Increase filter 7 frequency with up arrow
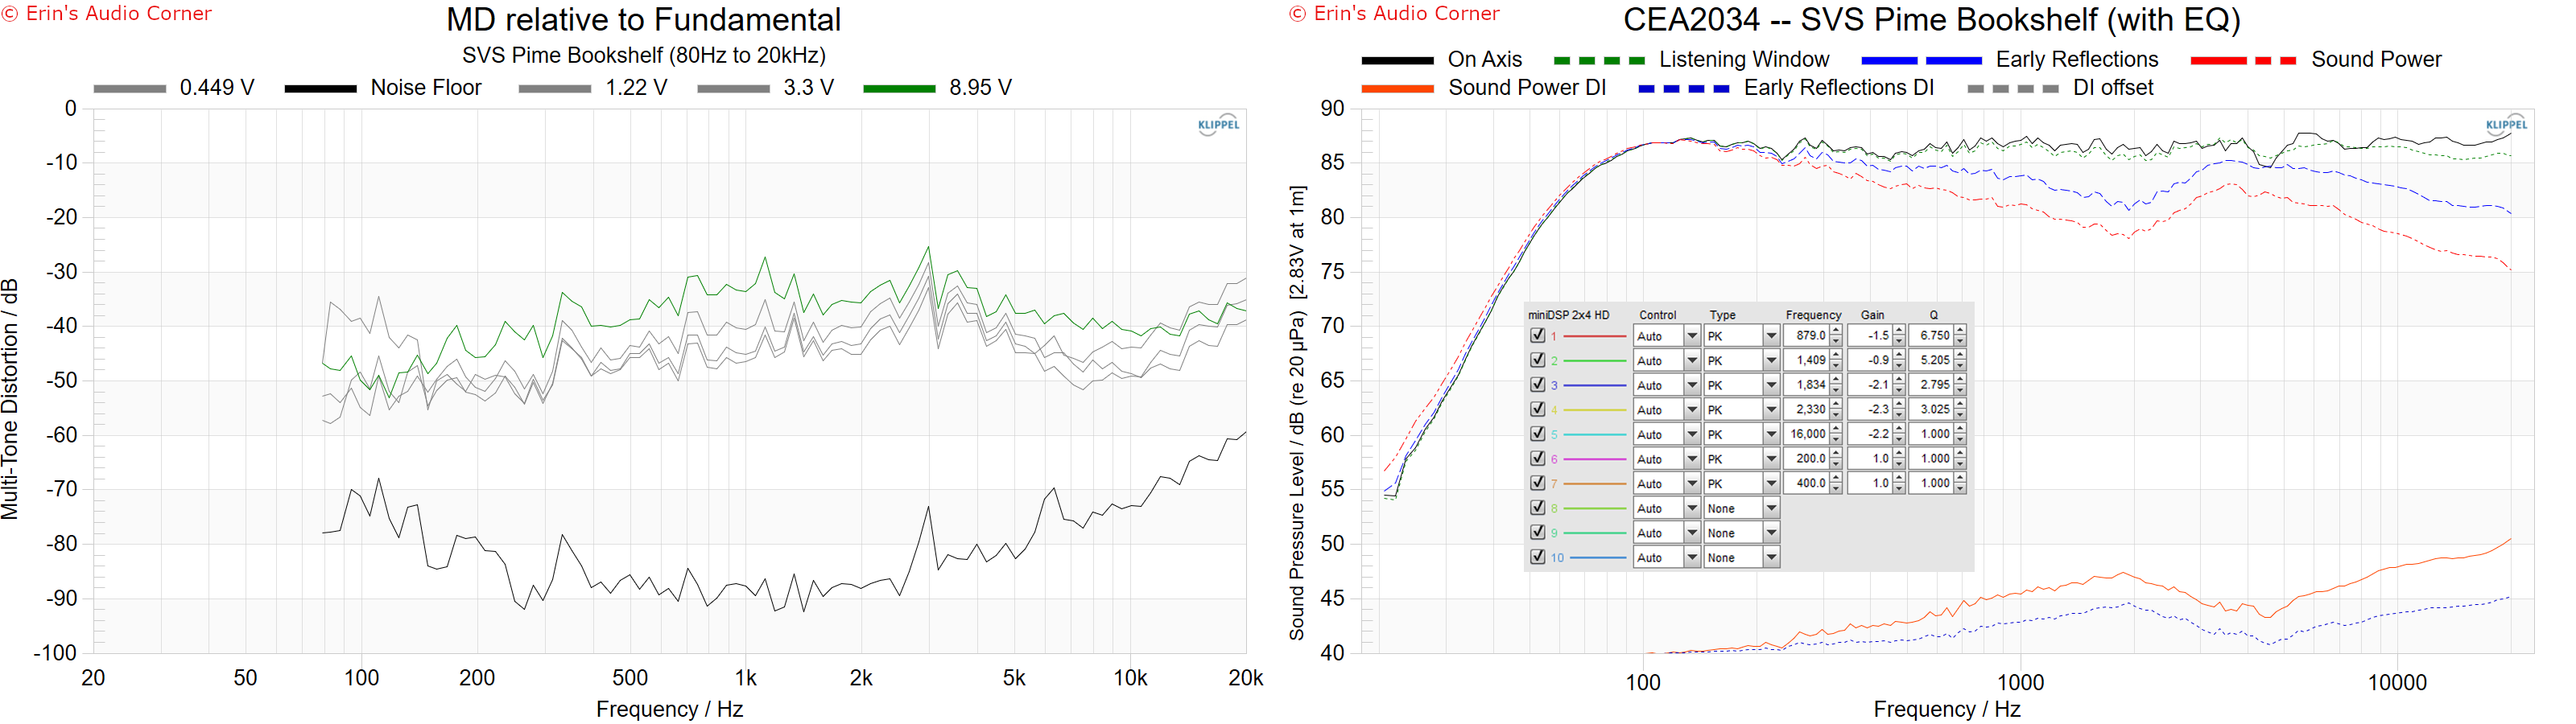The image size is (2576, 724). pyautogui.click(x=1836, y=478)
